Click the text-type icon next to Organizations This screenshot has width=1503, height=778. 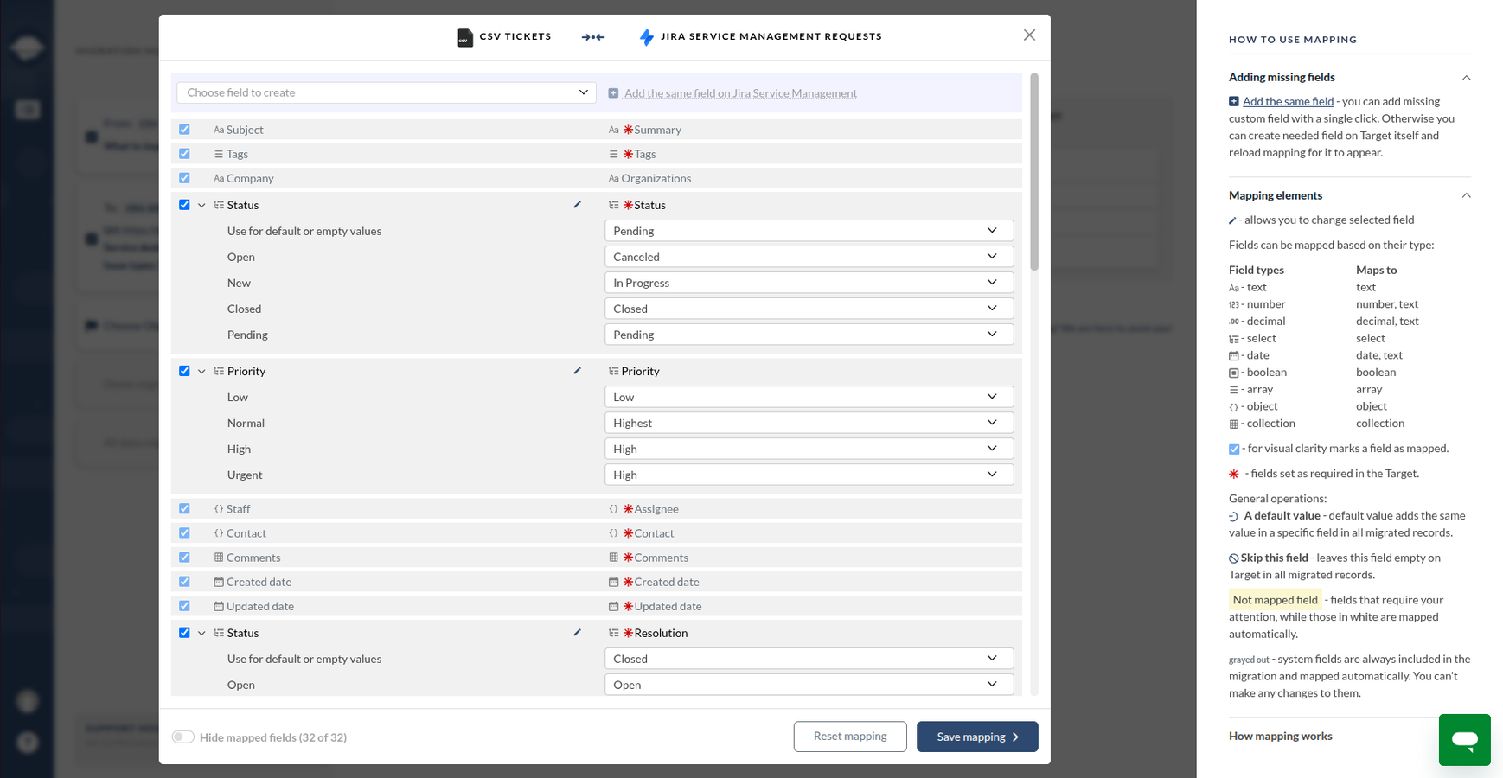click(613, 178)
